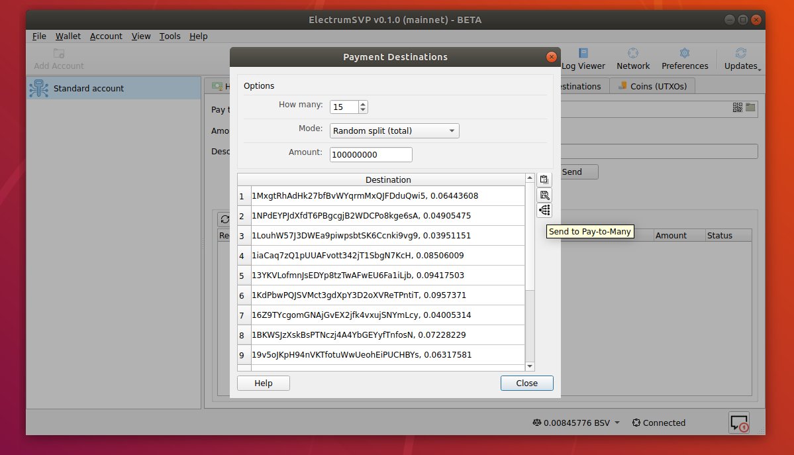The height and width of the screenshot is (455, 794).
Task: Click the clipboard copy icon beside Destination list
Action: pyautogui.click(x=544, y=179)
